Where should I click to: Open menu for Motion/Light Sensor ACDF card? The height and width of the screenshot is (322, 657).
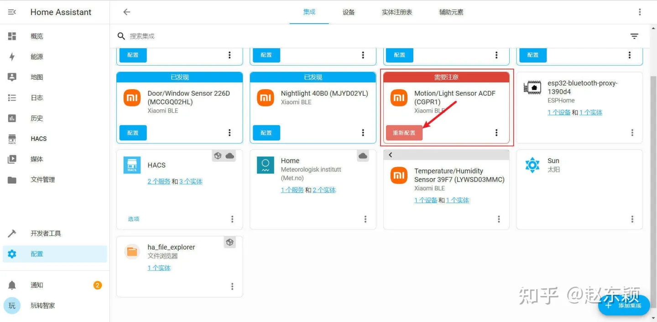point(496,133)
